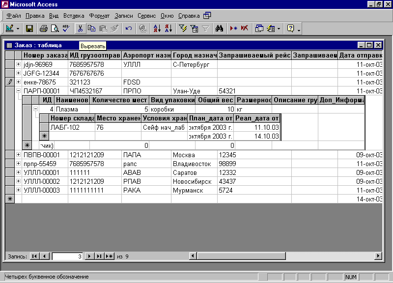Click the Help question mark icon
Screen dimensions: 393x283
[290, 28]
